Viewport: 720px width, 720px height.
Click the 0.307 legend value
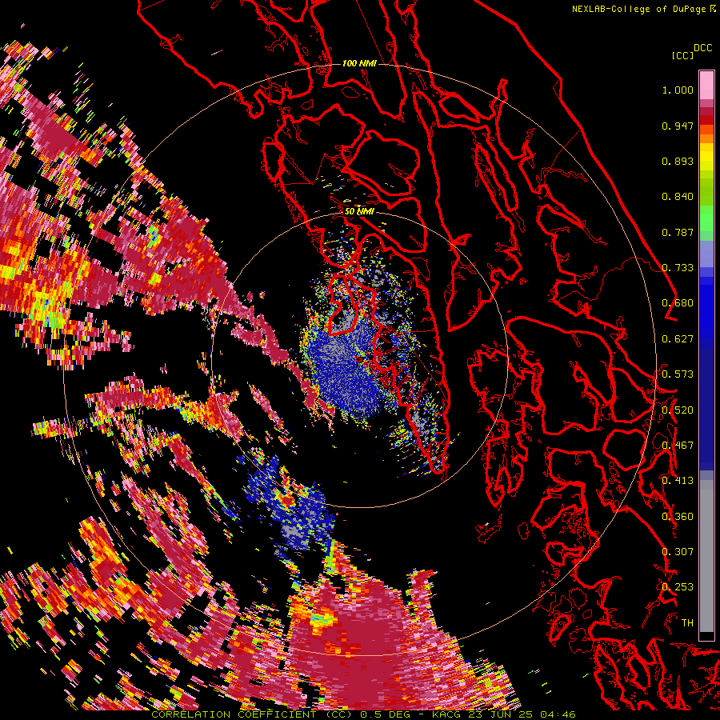click(x=678, y=552)
